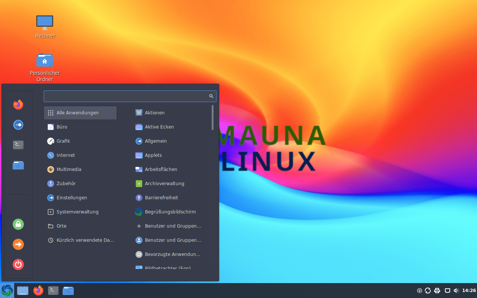Open Firefox from the menu favorites sidebar

tap(18, 105)
